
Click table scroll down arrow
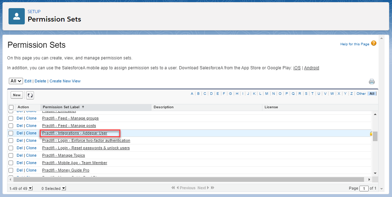tap(375, 173)
